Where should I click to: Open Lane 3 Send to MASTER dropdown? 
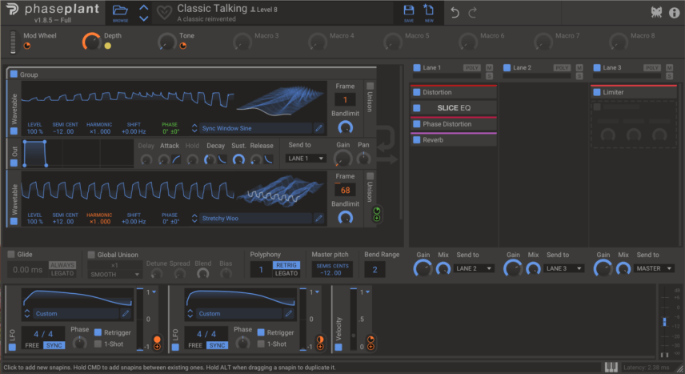(654, 268)
